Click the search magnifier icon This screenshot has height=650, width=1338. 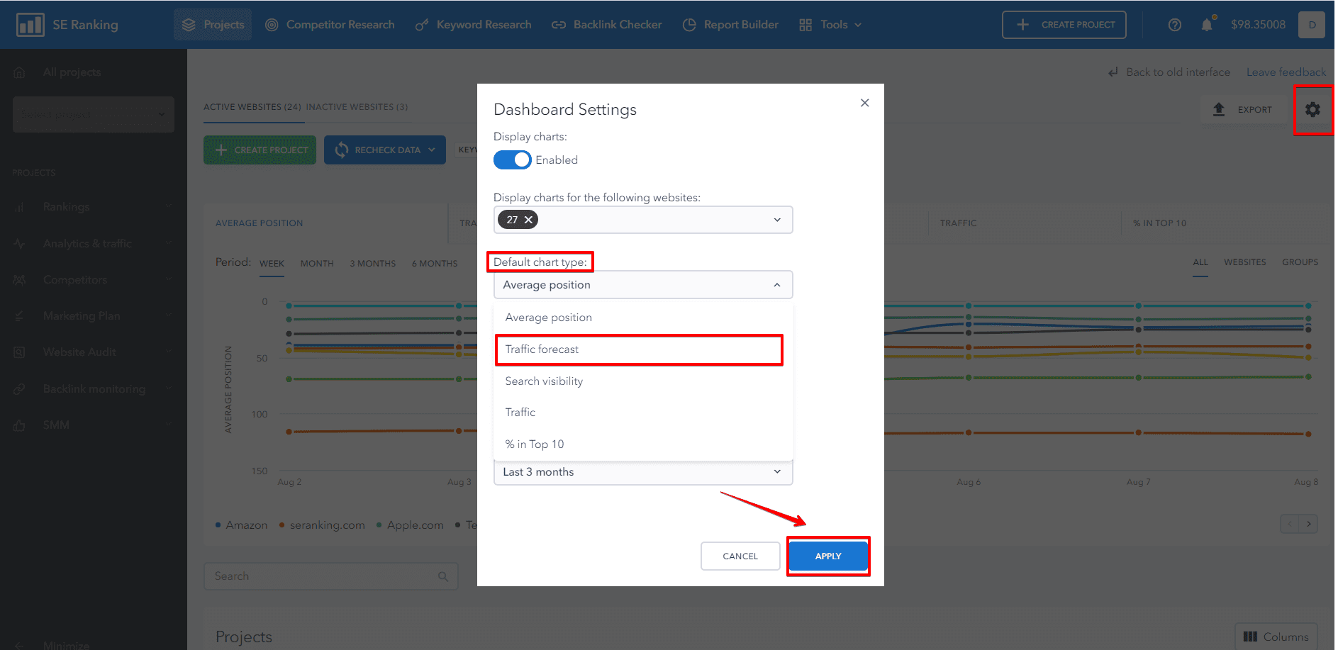pos(443,576)
